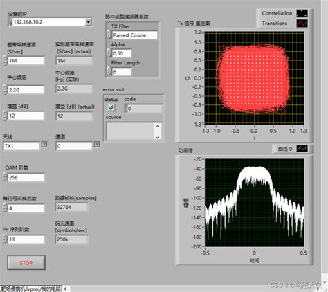Image resolution: width=328 pixels, height=292 pixels.
Task: Click the 2.2G center frequency input
Action: click(x=26, y=89)
